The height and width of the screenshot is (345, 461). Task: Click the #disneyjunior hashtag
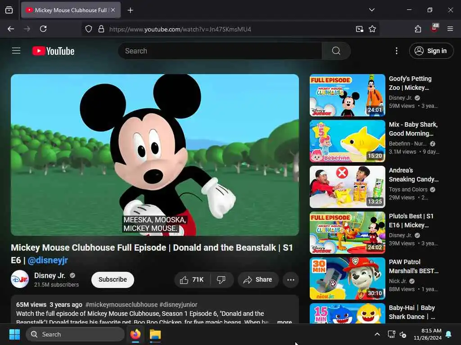tap(178, 305)
